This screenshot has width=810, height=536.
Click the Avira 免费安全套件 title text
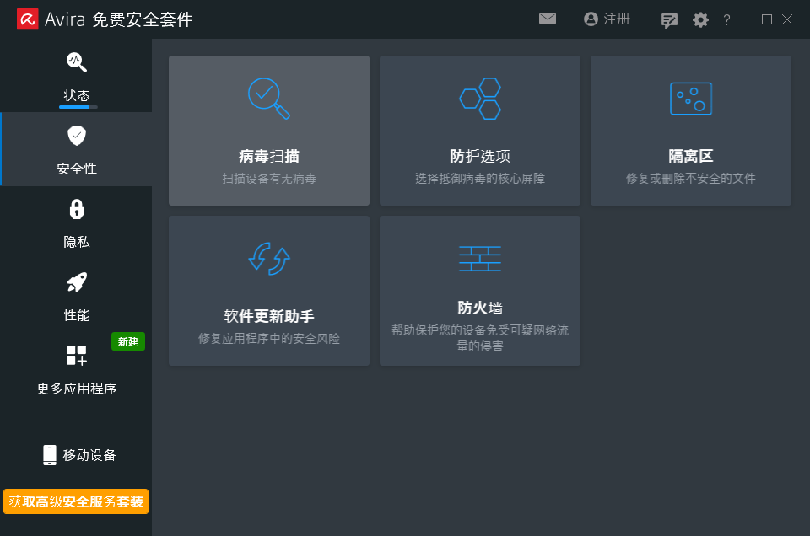tap(119, 19)
